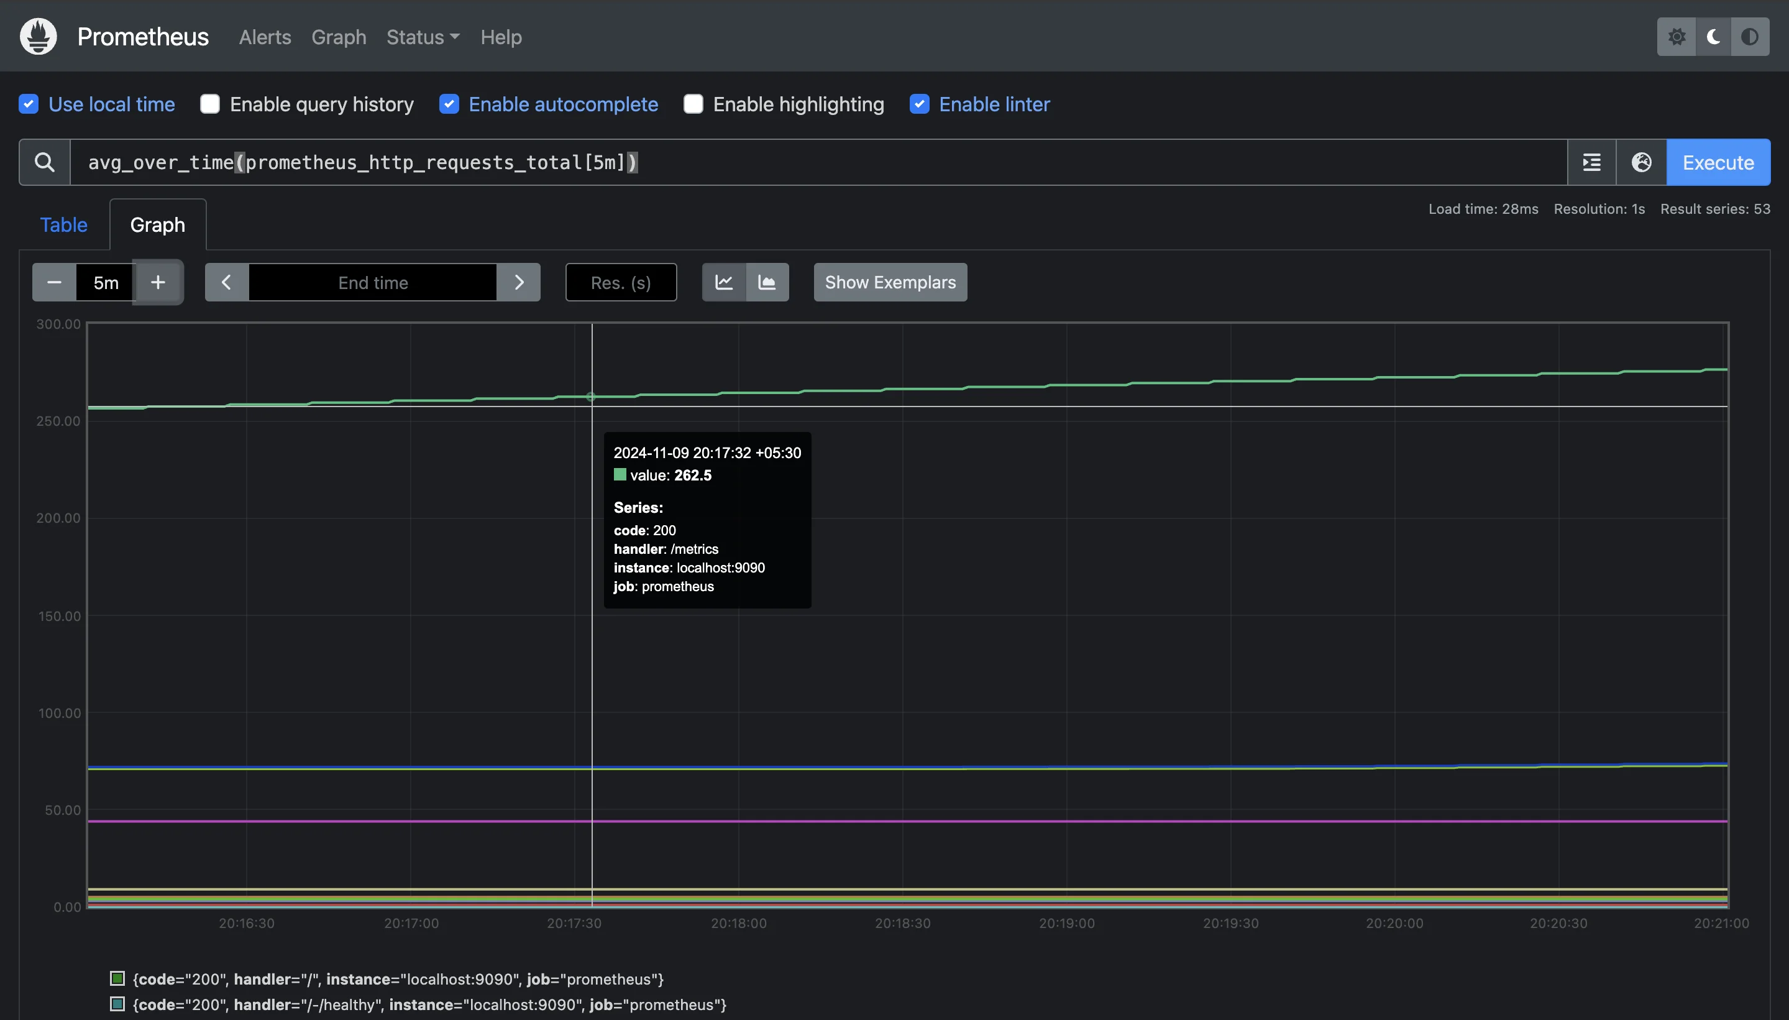This screenshot has width=1789, height=1020.
Task: Click the 5m range input field
Action: [105, 282]
